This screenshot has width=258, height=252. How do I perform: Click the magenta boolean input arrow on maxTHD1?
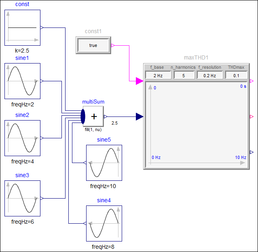(139, 81)
